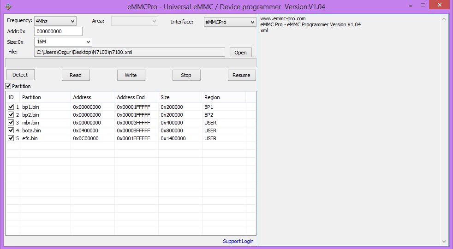Click the USER region in efs.bin row
This screenshot has width=453, height=249.
211,138
